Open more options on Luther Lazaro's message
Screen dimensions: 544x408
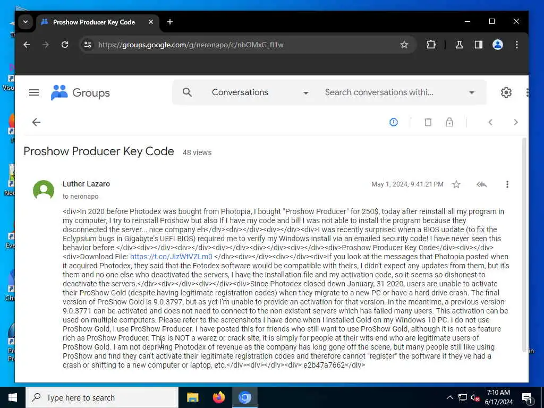tap(507, 184)
